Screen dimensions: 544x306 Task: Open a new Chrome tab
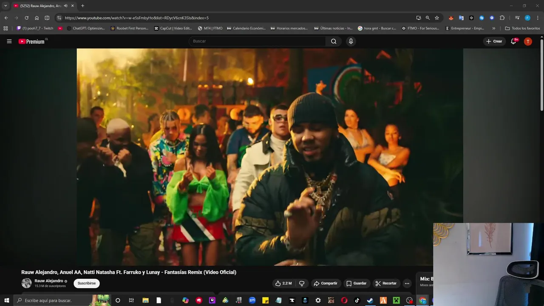(x=82, y=6)
